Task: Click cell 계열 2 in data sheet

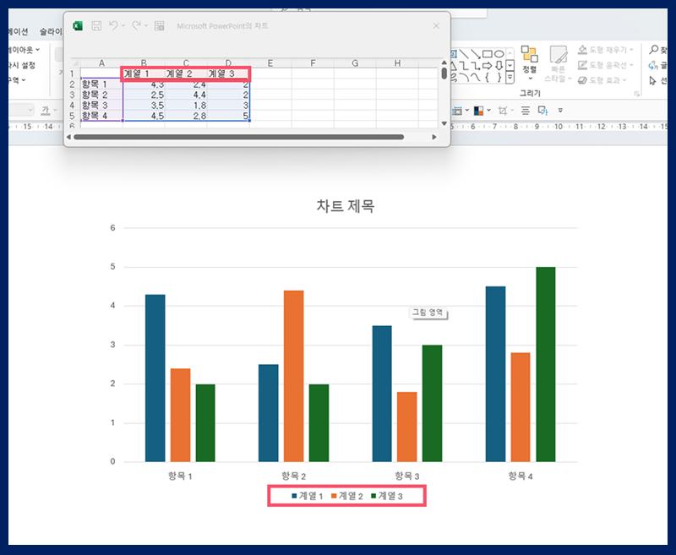Action: (186, 73)
